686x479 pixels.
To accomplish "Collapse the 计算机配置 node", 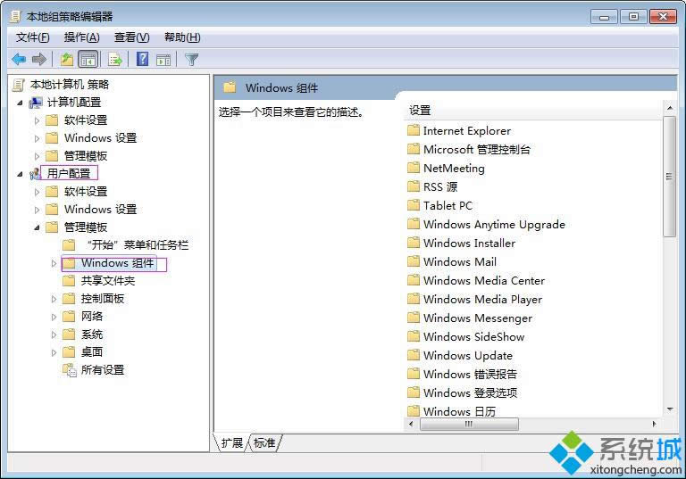I will pyautogui.click(x=21, y=103).
